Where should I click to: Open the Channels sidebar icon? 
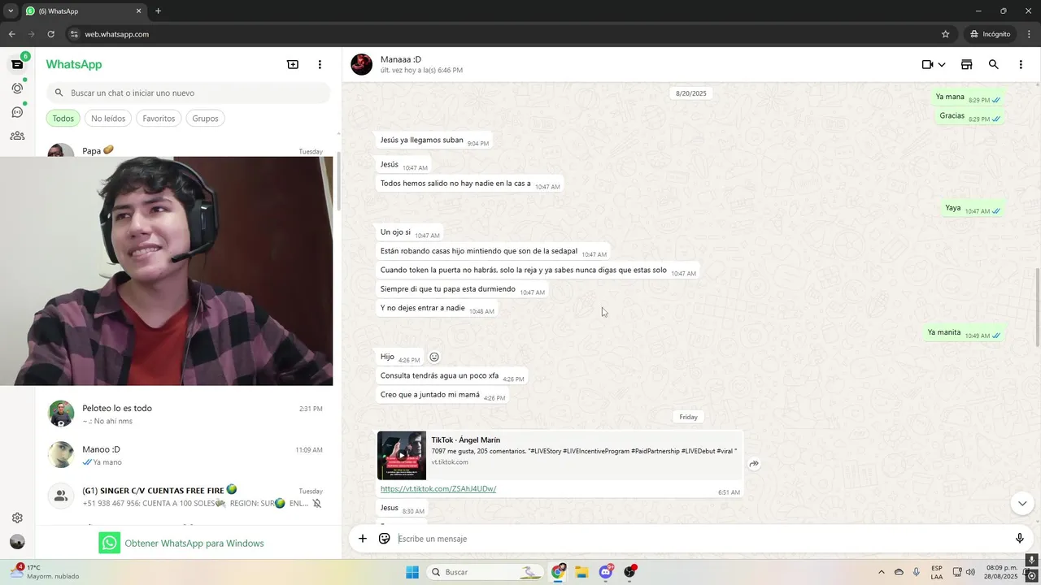tap(17, 112)
